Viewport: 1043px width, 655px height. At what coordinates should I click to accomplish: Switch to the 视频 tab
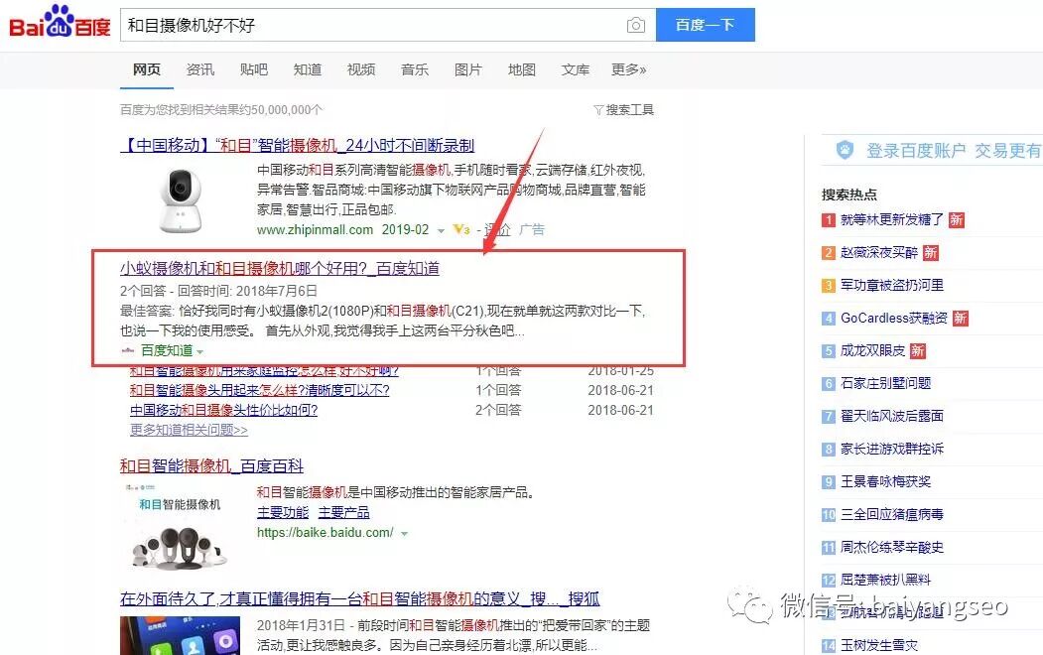point(361,69)
